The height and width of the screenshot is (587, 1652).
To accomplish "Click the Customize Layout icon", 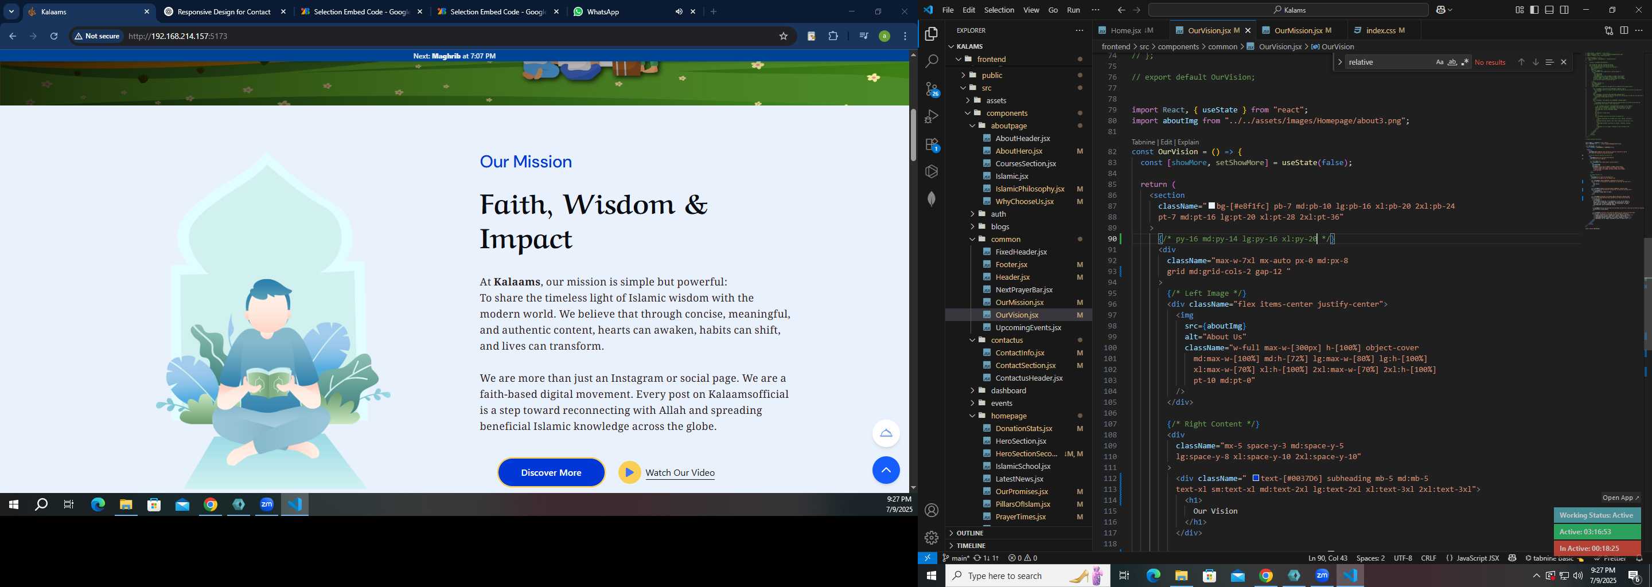I will [x=1519, y=10].
